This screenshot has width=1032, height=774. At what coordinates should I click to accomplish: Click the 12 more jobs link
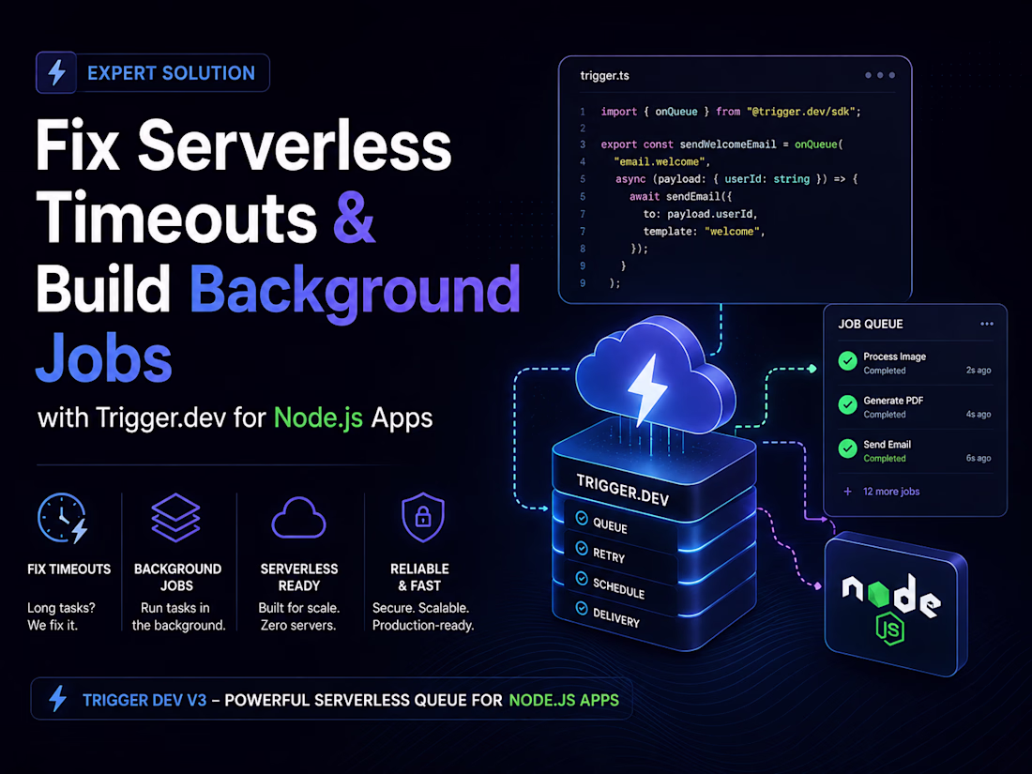tap(891, 492)
